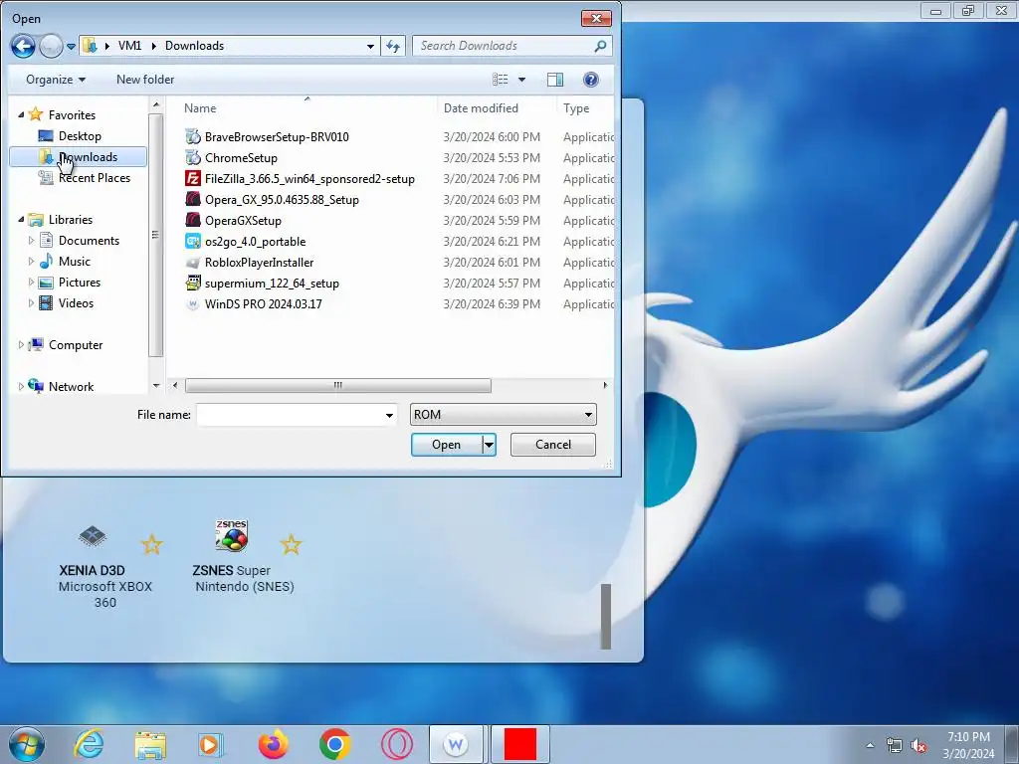
Task: Click the emulator list vertical scrollbar
Action: tap(606, 616)
